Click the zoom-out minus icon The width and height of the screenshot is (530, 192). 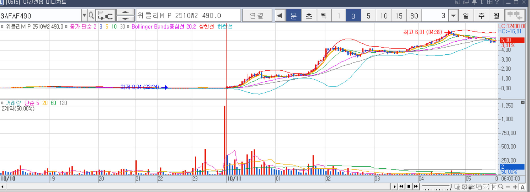[x=508, y=187]
